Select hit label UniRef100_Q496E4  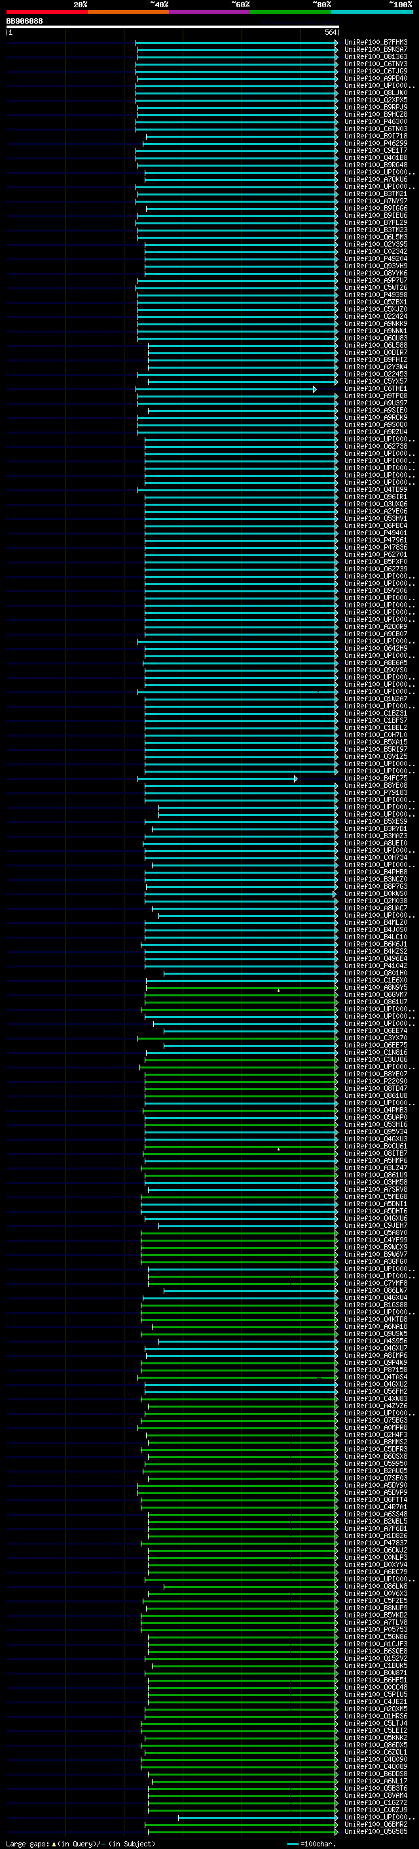(x=375, y=959)
